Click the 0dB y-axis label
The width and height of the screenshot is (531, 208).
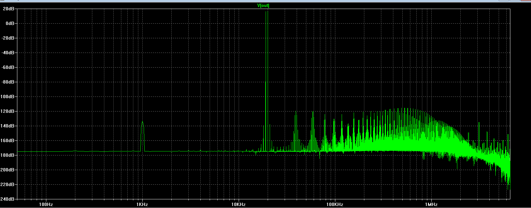click(x=10, y=23)
